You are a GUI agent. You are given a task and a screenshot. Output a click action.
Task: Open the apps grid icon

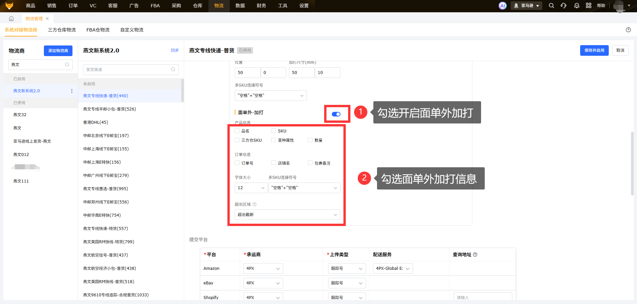588,6
